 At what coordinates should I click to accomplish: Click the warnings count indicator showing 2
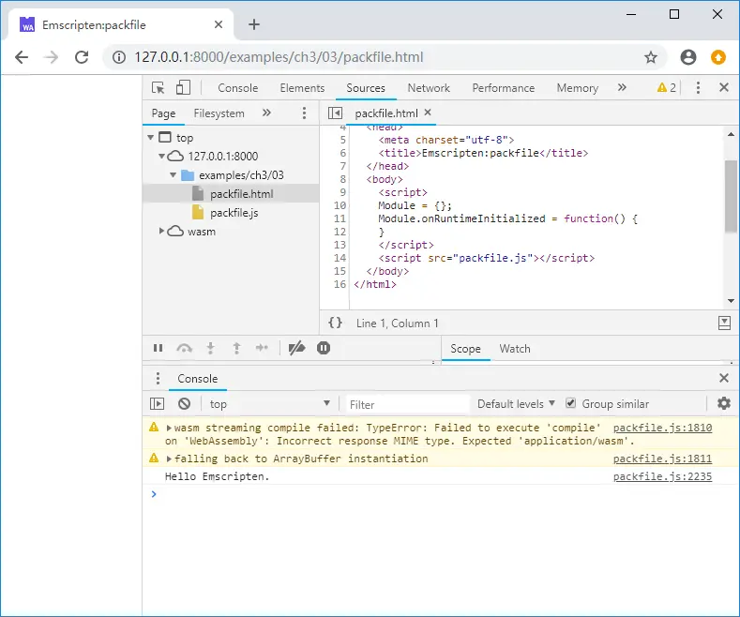click(x=667, y=88)
